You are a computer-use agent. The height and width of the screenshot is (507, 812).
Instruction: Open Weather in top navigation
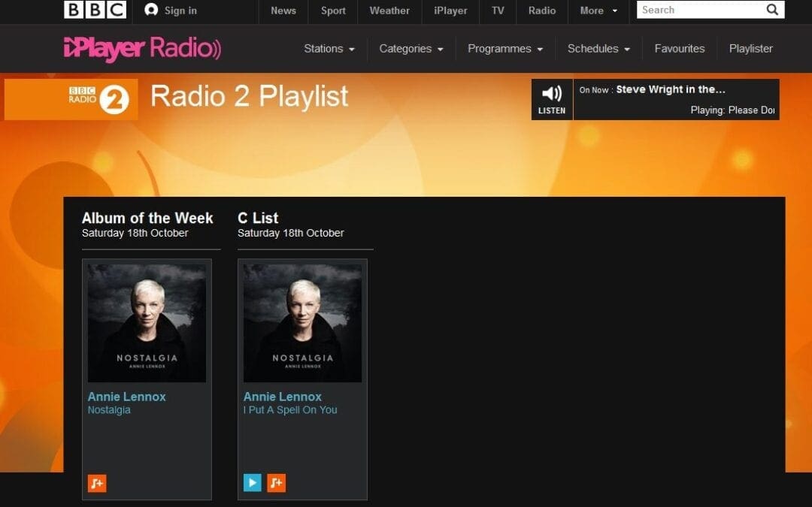[389, 11]
